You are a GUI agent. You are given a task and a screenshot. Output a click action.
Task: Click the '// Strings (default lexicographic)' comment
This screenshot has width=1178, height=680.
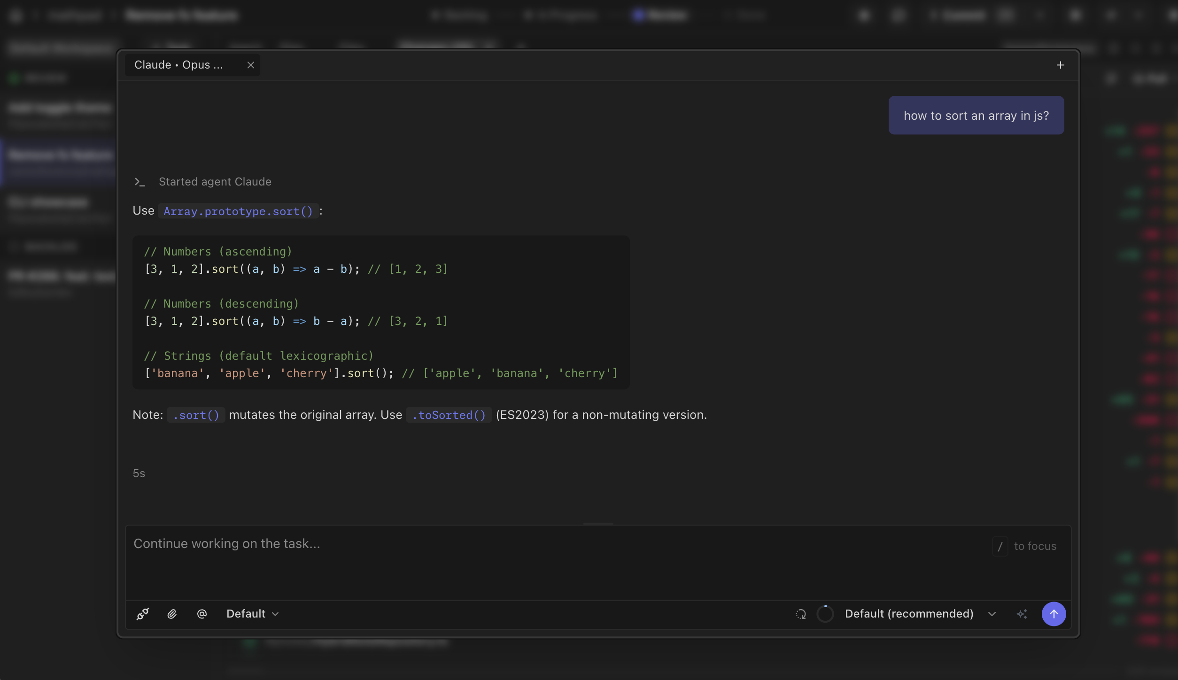pos(259,356)
